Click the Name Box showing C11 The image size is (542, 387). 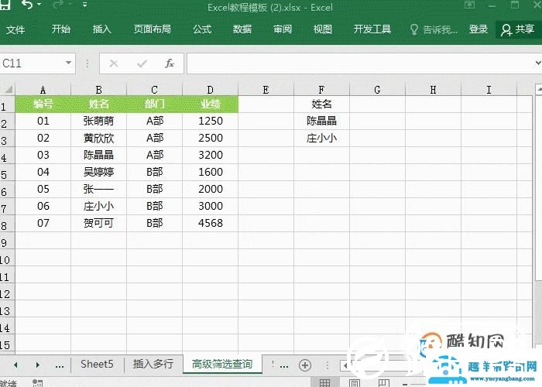(x=32, y=63)
